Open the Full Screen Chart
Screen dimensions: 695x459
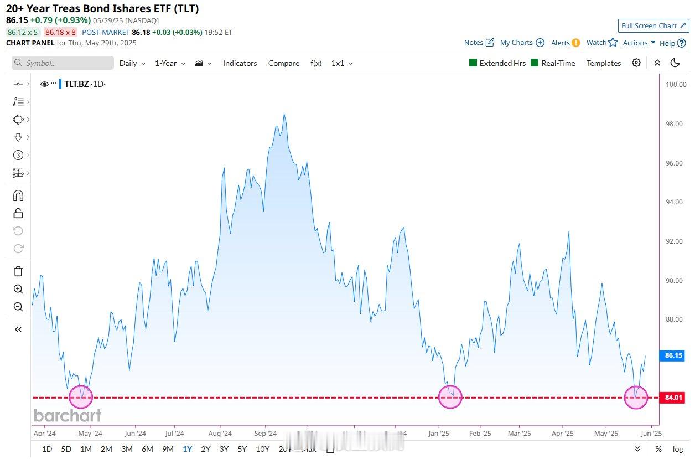click(653, 25)
